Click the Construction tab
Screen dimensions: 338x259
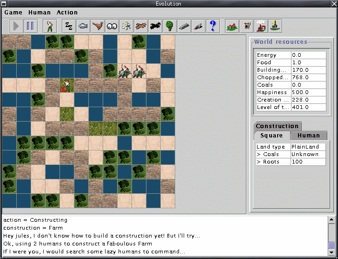click(x=277, y=126)
